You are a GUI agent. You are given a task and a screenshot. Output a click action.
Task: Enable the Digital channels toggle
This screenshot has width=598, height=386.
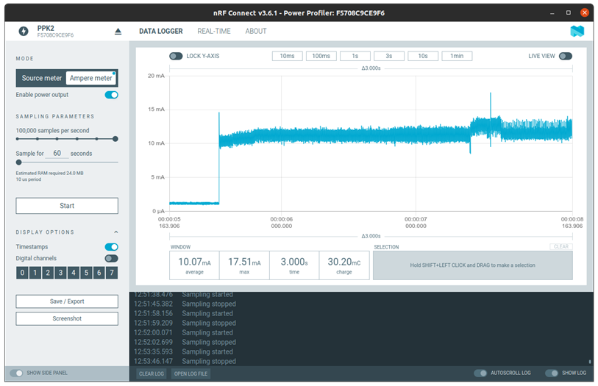pyautogui.click(x=111, y=259)
